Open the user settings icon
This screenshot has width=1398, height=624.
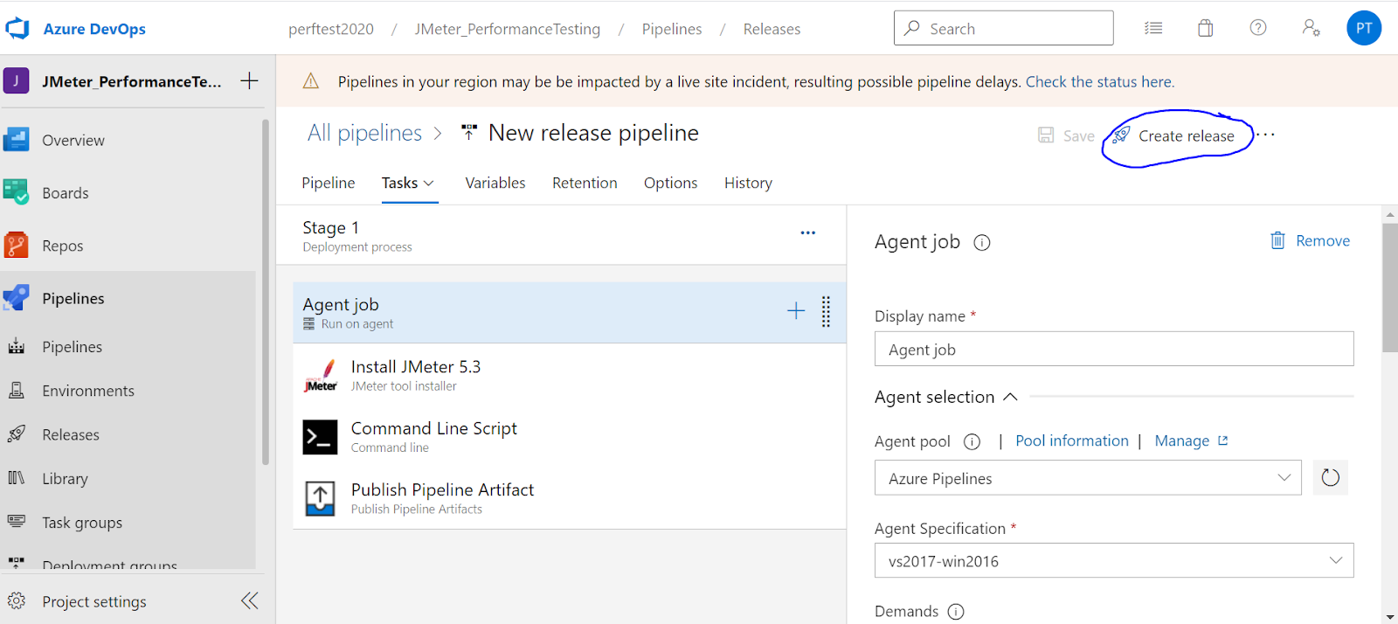tap(1311, 28)
